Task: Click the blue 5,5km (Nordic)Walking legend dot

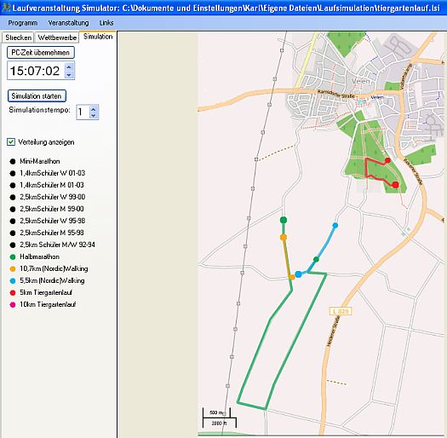Action: pyautogui.click(x=13, y=280)
